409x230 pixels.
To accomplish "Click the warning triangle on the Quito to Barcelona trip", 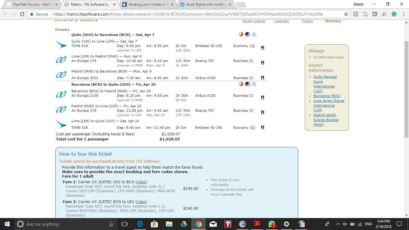I will (x=254, y=34).
